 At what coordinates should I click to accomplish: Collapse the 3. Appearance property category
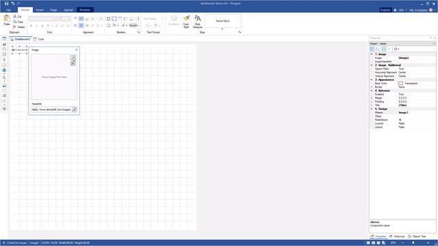click(372, 80)
